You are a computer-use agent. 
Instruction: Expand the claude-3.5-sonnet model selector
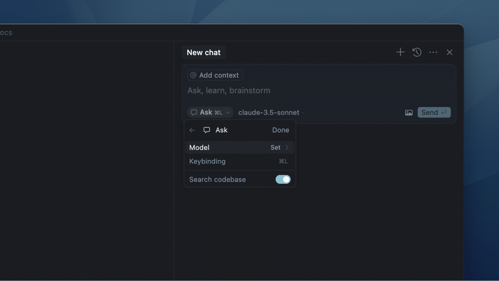click(272, 112)
